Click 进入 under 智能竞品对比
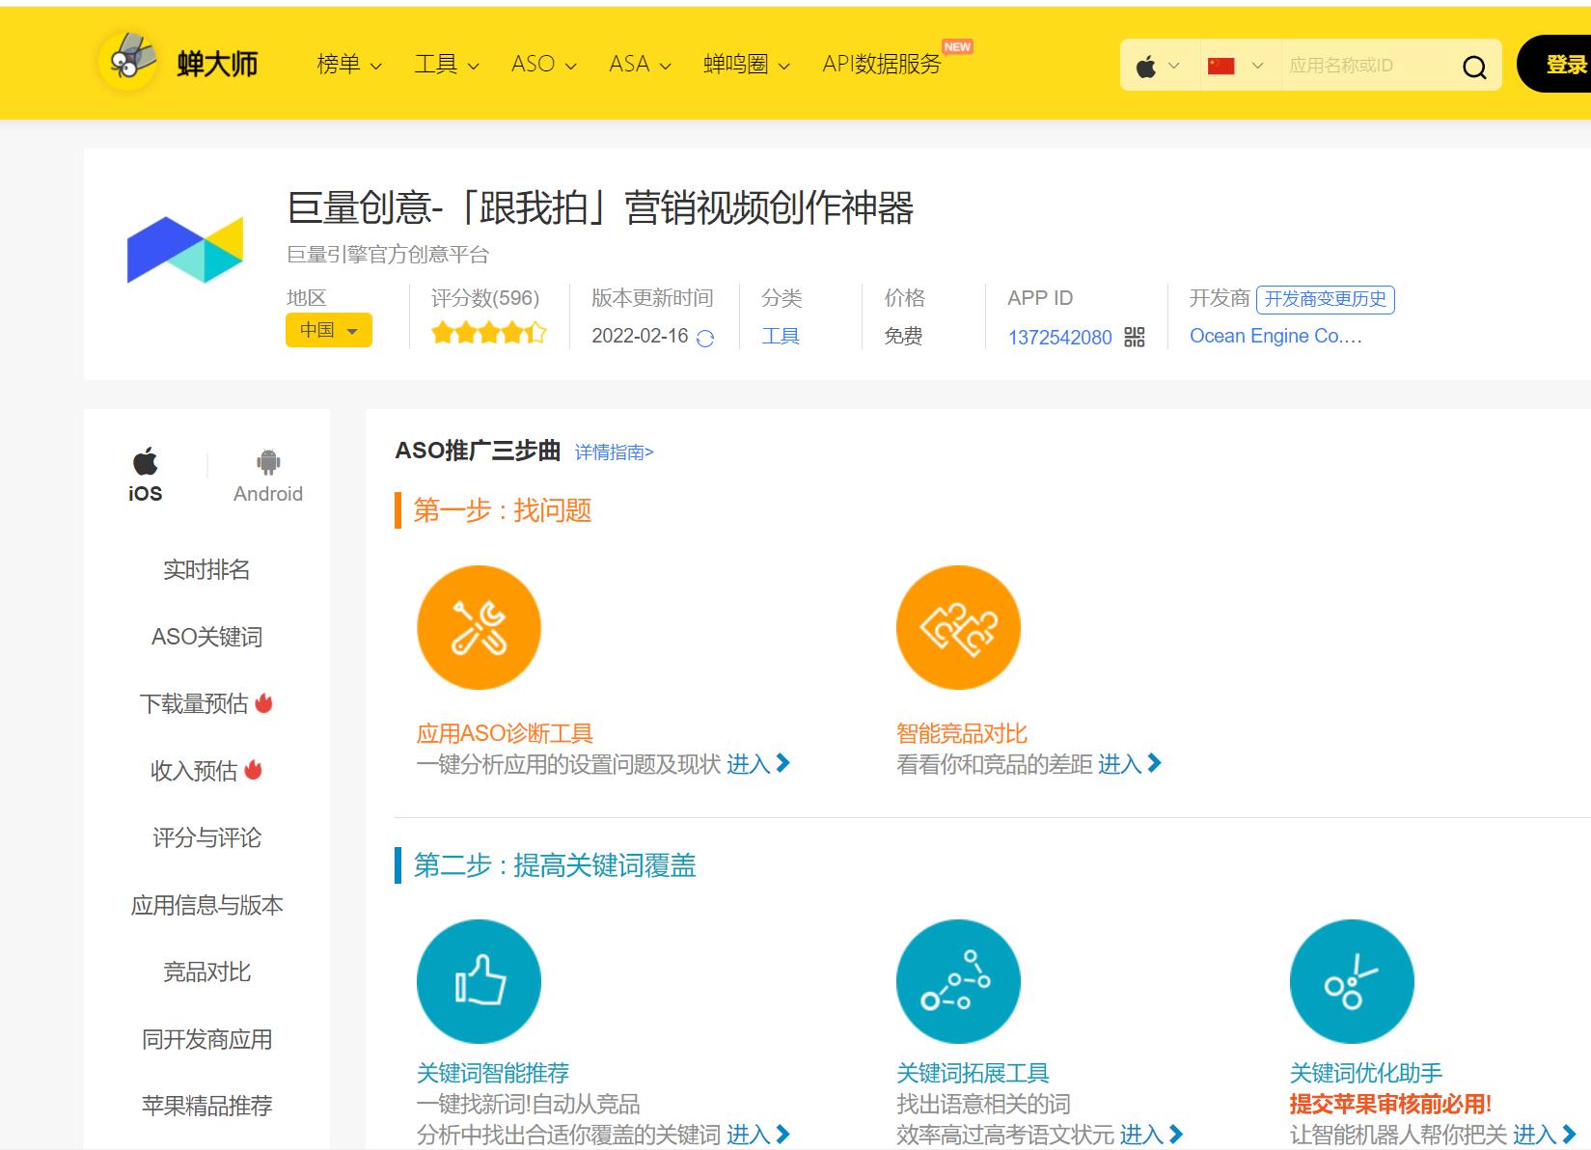Viewport: 1591px width, 1150px height. tap(1130, 764)
